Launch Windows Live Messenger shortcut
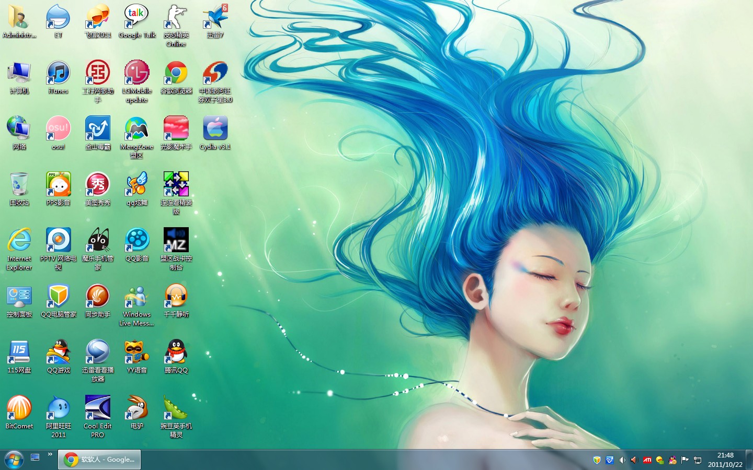The image size is (753, 470). [137, 305]
